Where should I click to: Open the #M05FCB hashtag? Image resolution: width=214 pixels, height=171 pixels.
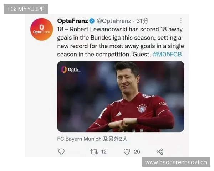coord(167,54)
